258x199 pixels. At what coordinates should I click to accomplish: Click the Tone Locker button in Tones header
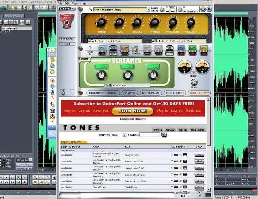(197, 130)
